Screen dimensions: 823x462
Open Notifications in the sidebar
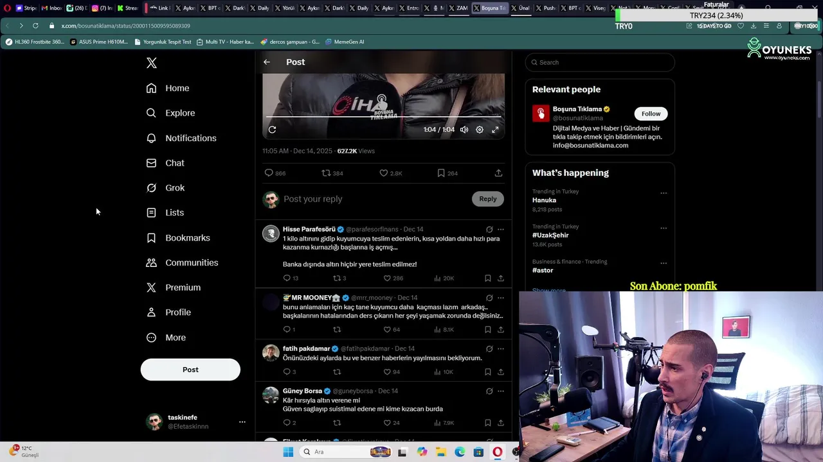pos(181,138)
